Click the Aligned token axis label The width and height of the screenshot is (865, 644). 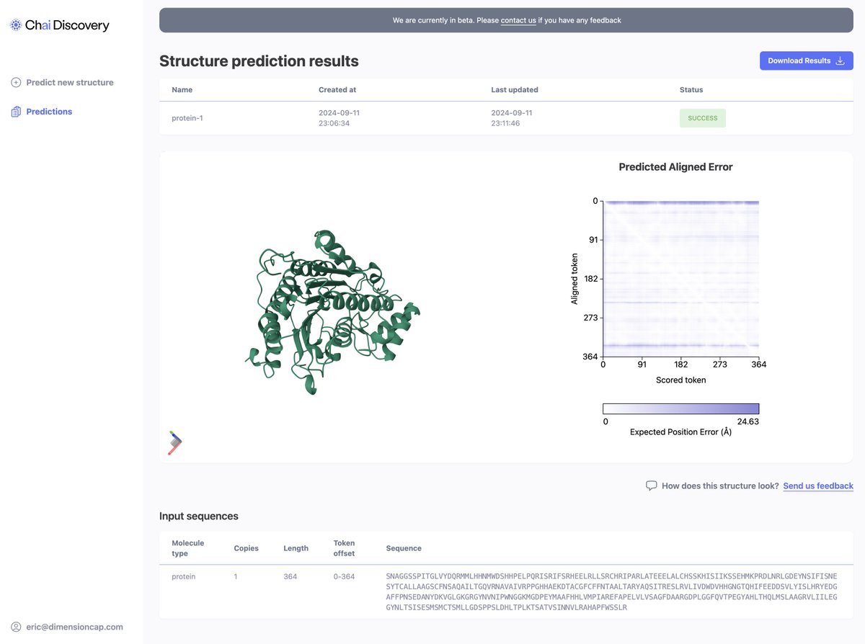(x=575, y=279)
